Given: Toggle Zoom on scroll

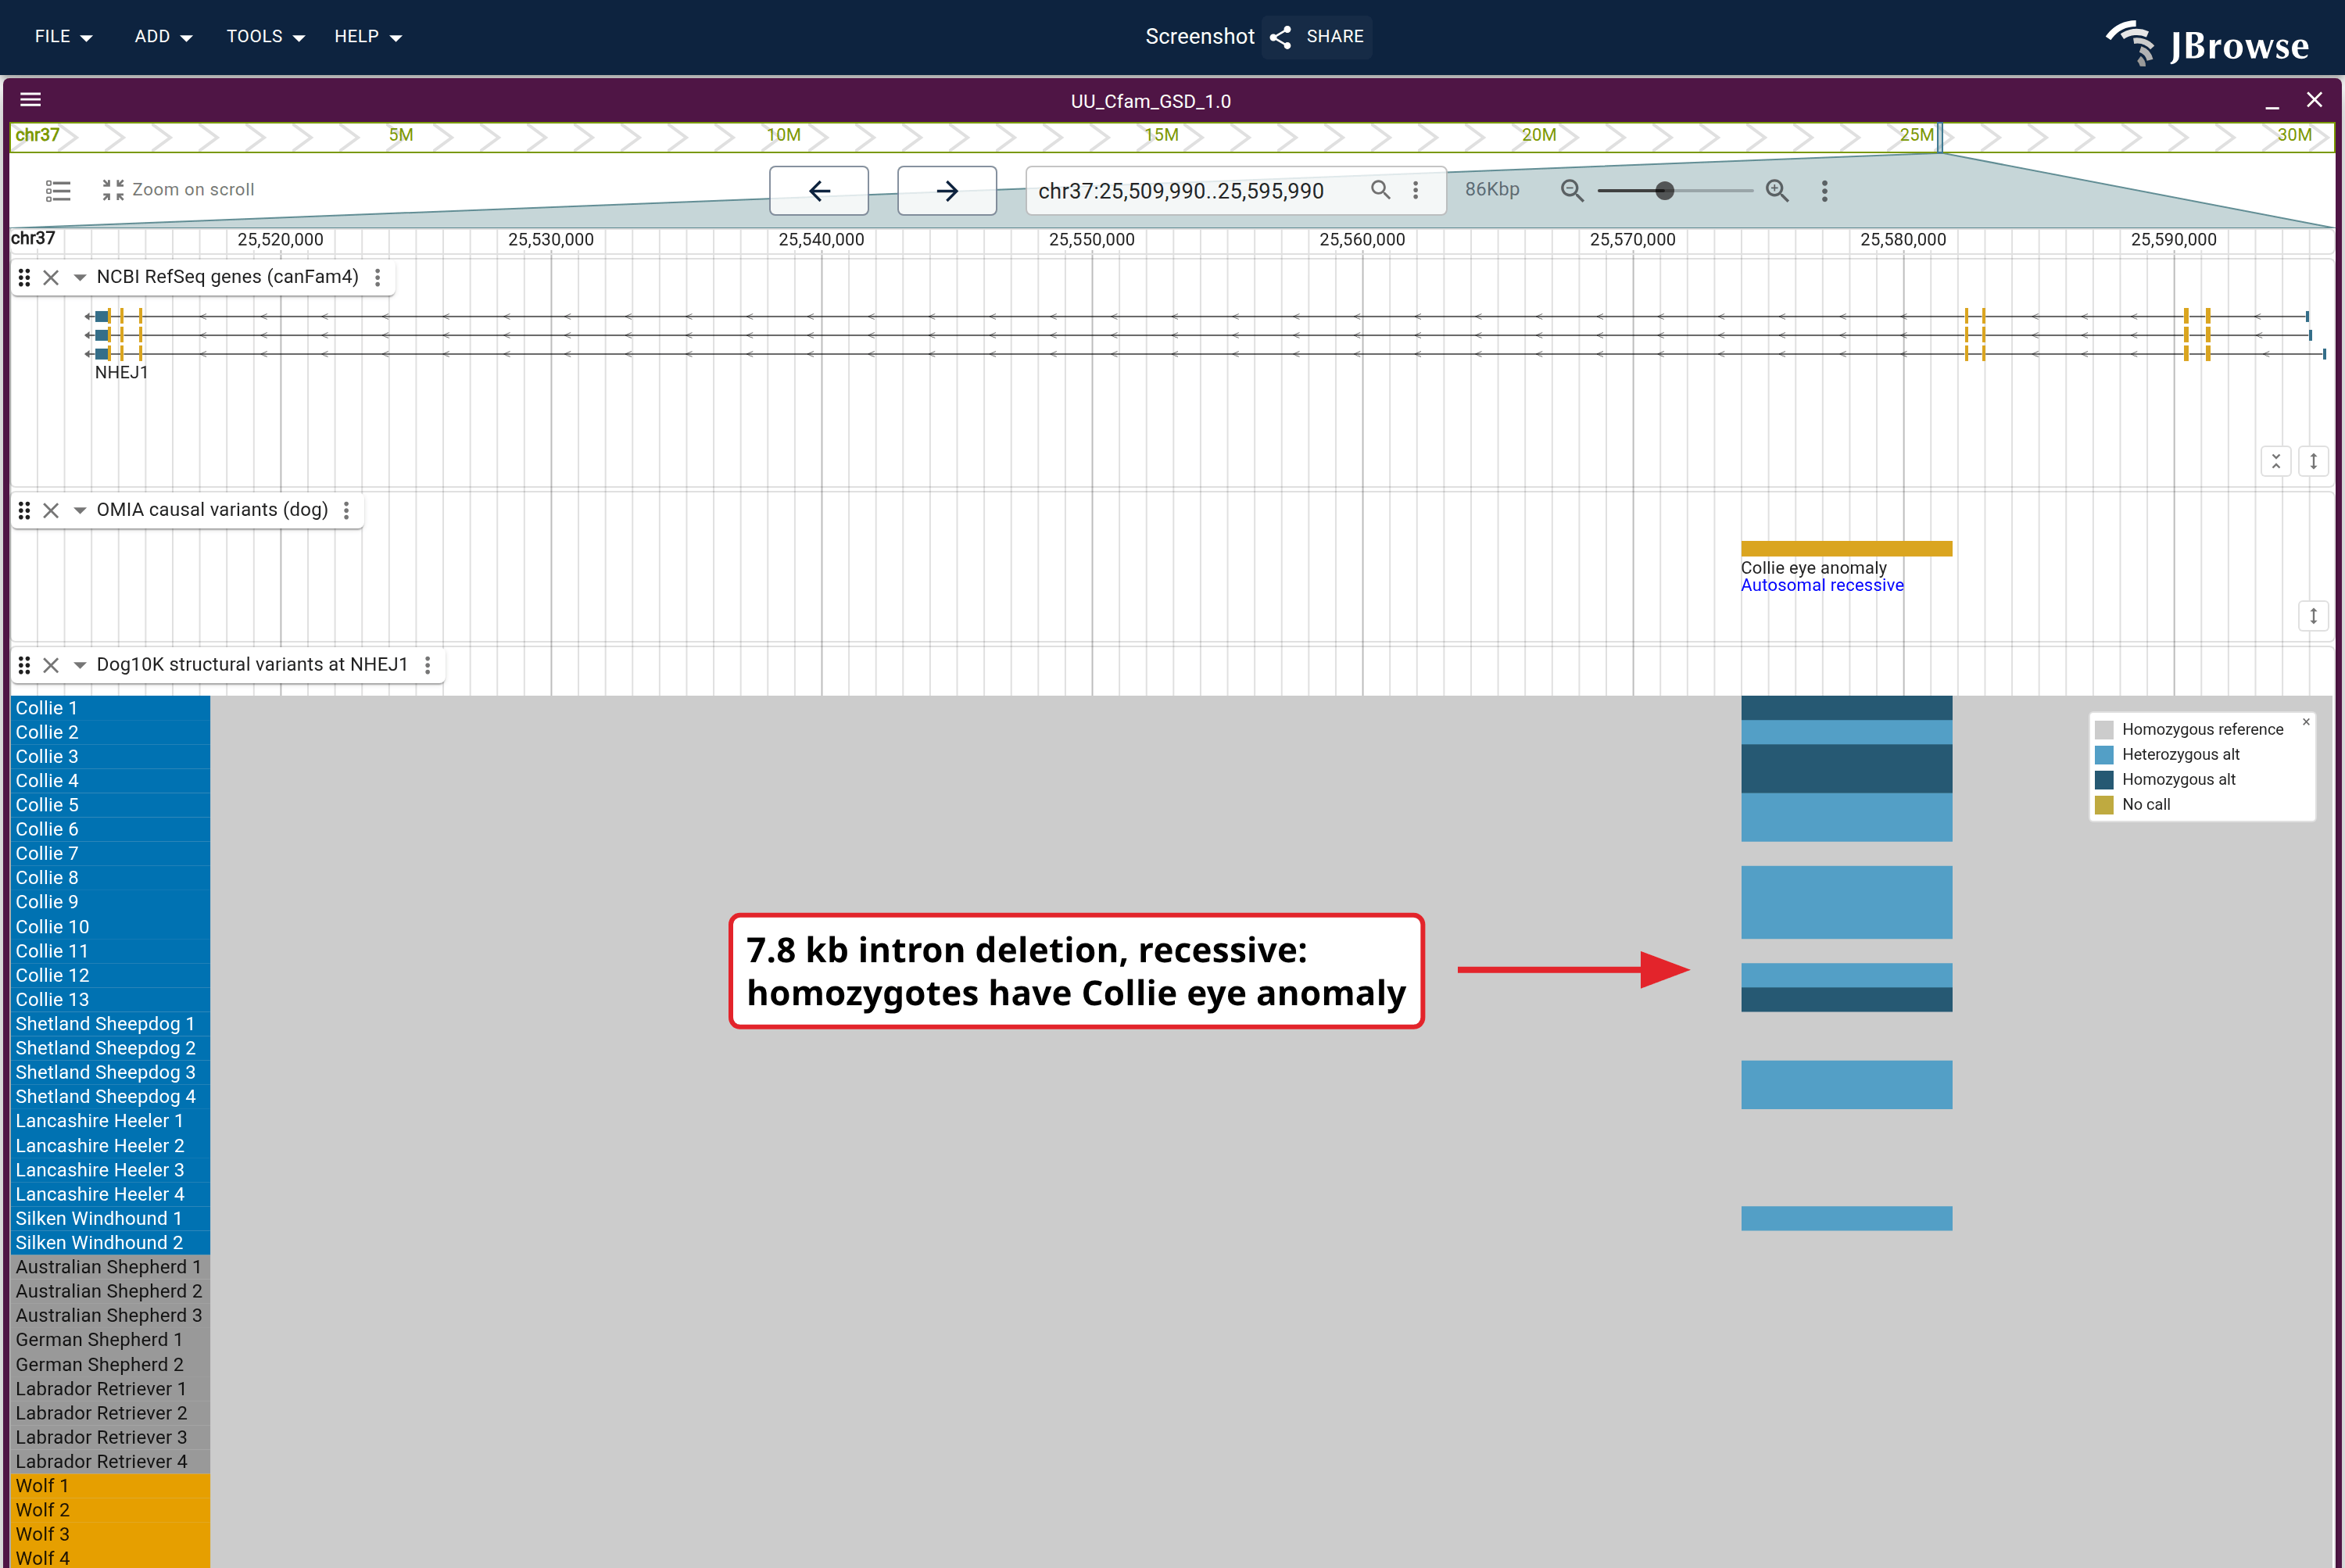Looking at the screenshot, I should tap(178, 190).
